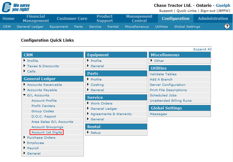Viewport: 233px width, 162px height.
Task: Open the Administration tab
Action: pos(213,19)
